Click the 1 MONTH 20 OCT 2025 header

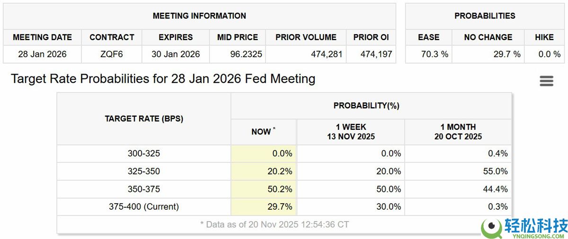pos(458,132)
